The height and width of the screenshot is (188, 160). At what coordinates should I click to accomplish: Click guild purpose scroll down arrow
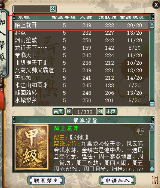(152, 169)
